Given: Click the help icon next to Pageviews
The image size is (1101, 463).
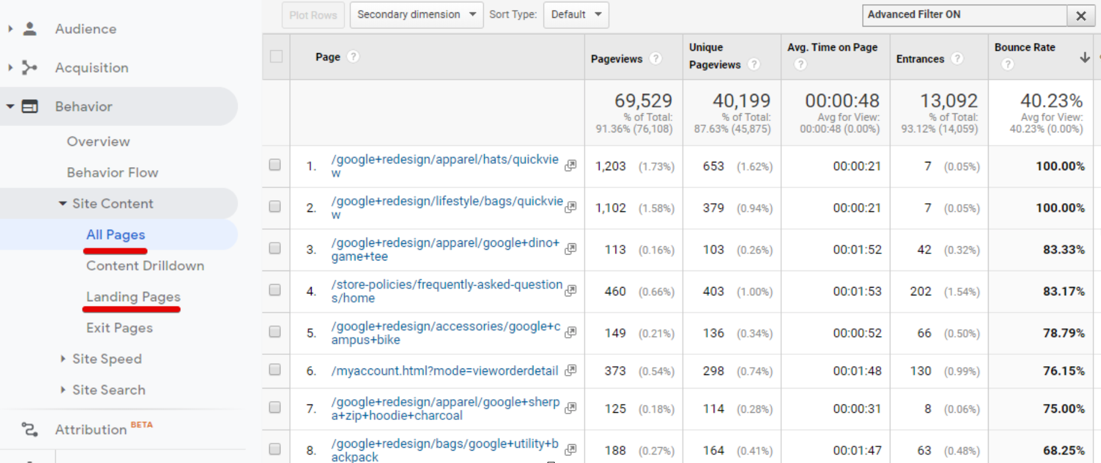Looking at the screenshot, I should click(655, 58).
